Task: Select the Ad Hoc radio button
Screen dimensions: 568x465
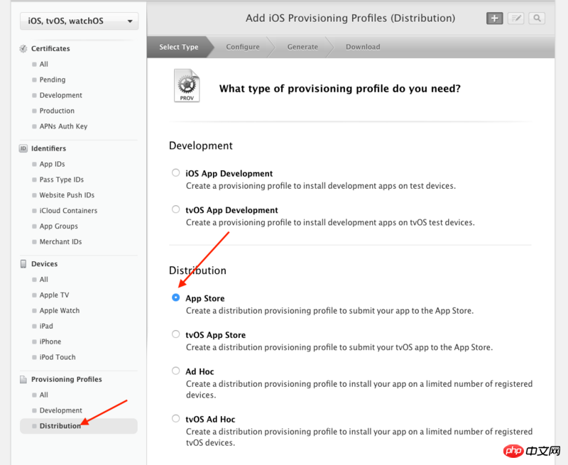Action: pyautogui.click(x=175, y=371)
